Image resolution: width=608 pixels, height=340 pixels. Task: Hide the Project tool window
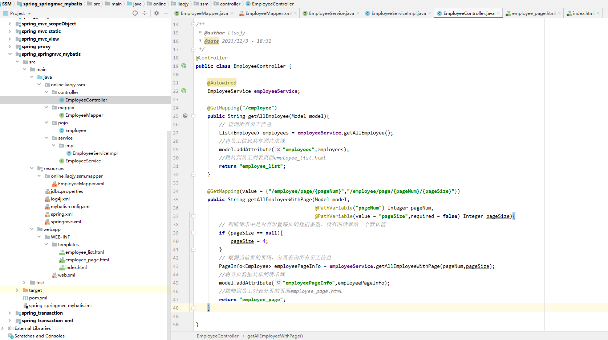166,13
